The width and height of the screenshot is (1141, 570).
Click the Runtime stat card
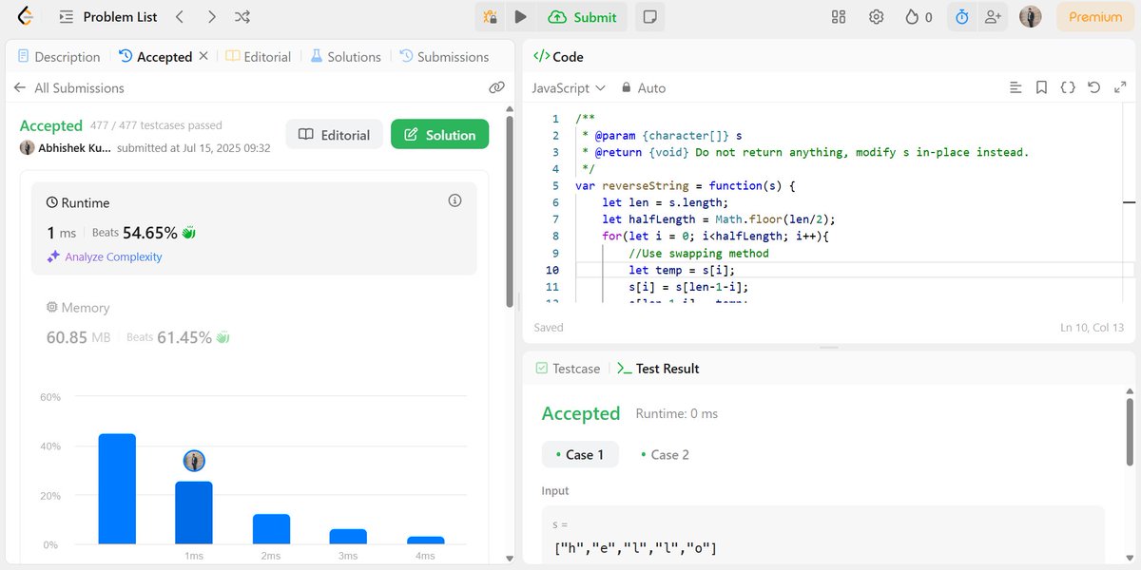pos(254,229)
